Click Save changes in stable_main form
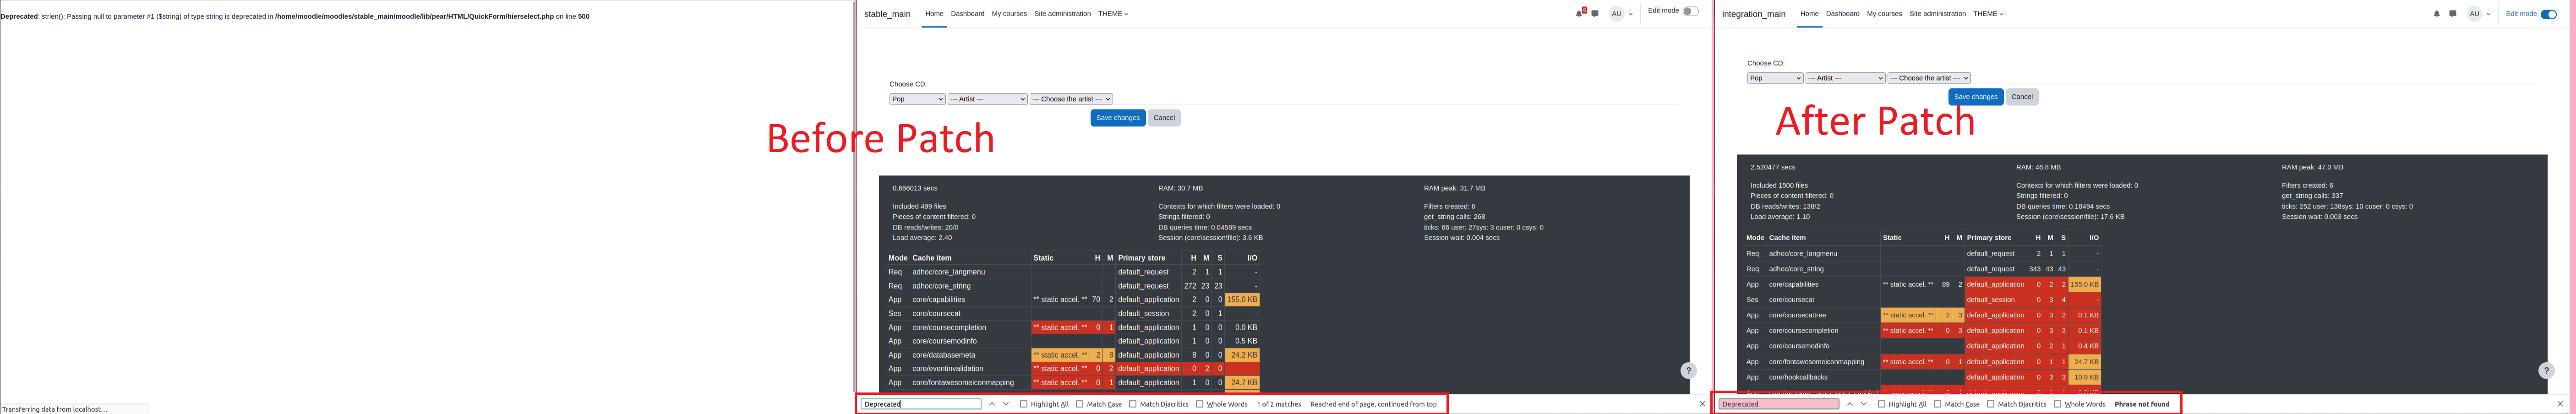The image size is (2576, 414). tap(1118, 118)
